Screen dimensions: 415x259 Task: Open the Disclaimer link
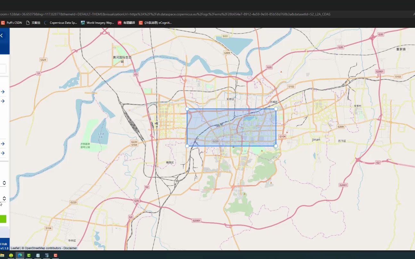tap(70, 248)
